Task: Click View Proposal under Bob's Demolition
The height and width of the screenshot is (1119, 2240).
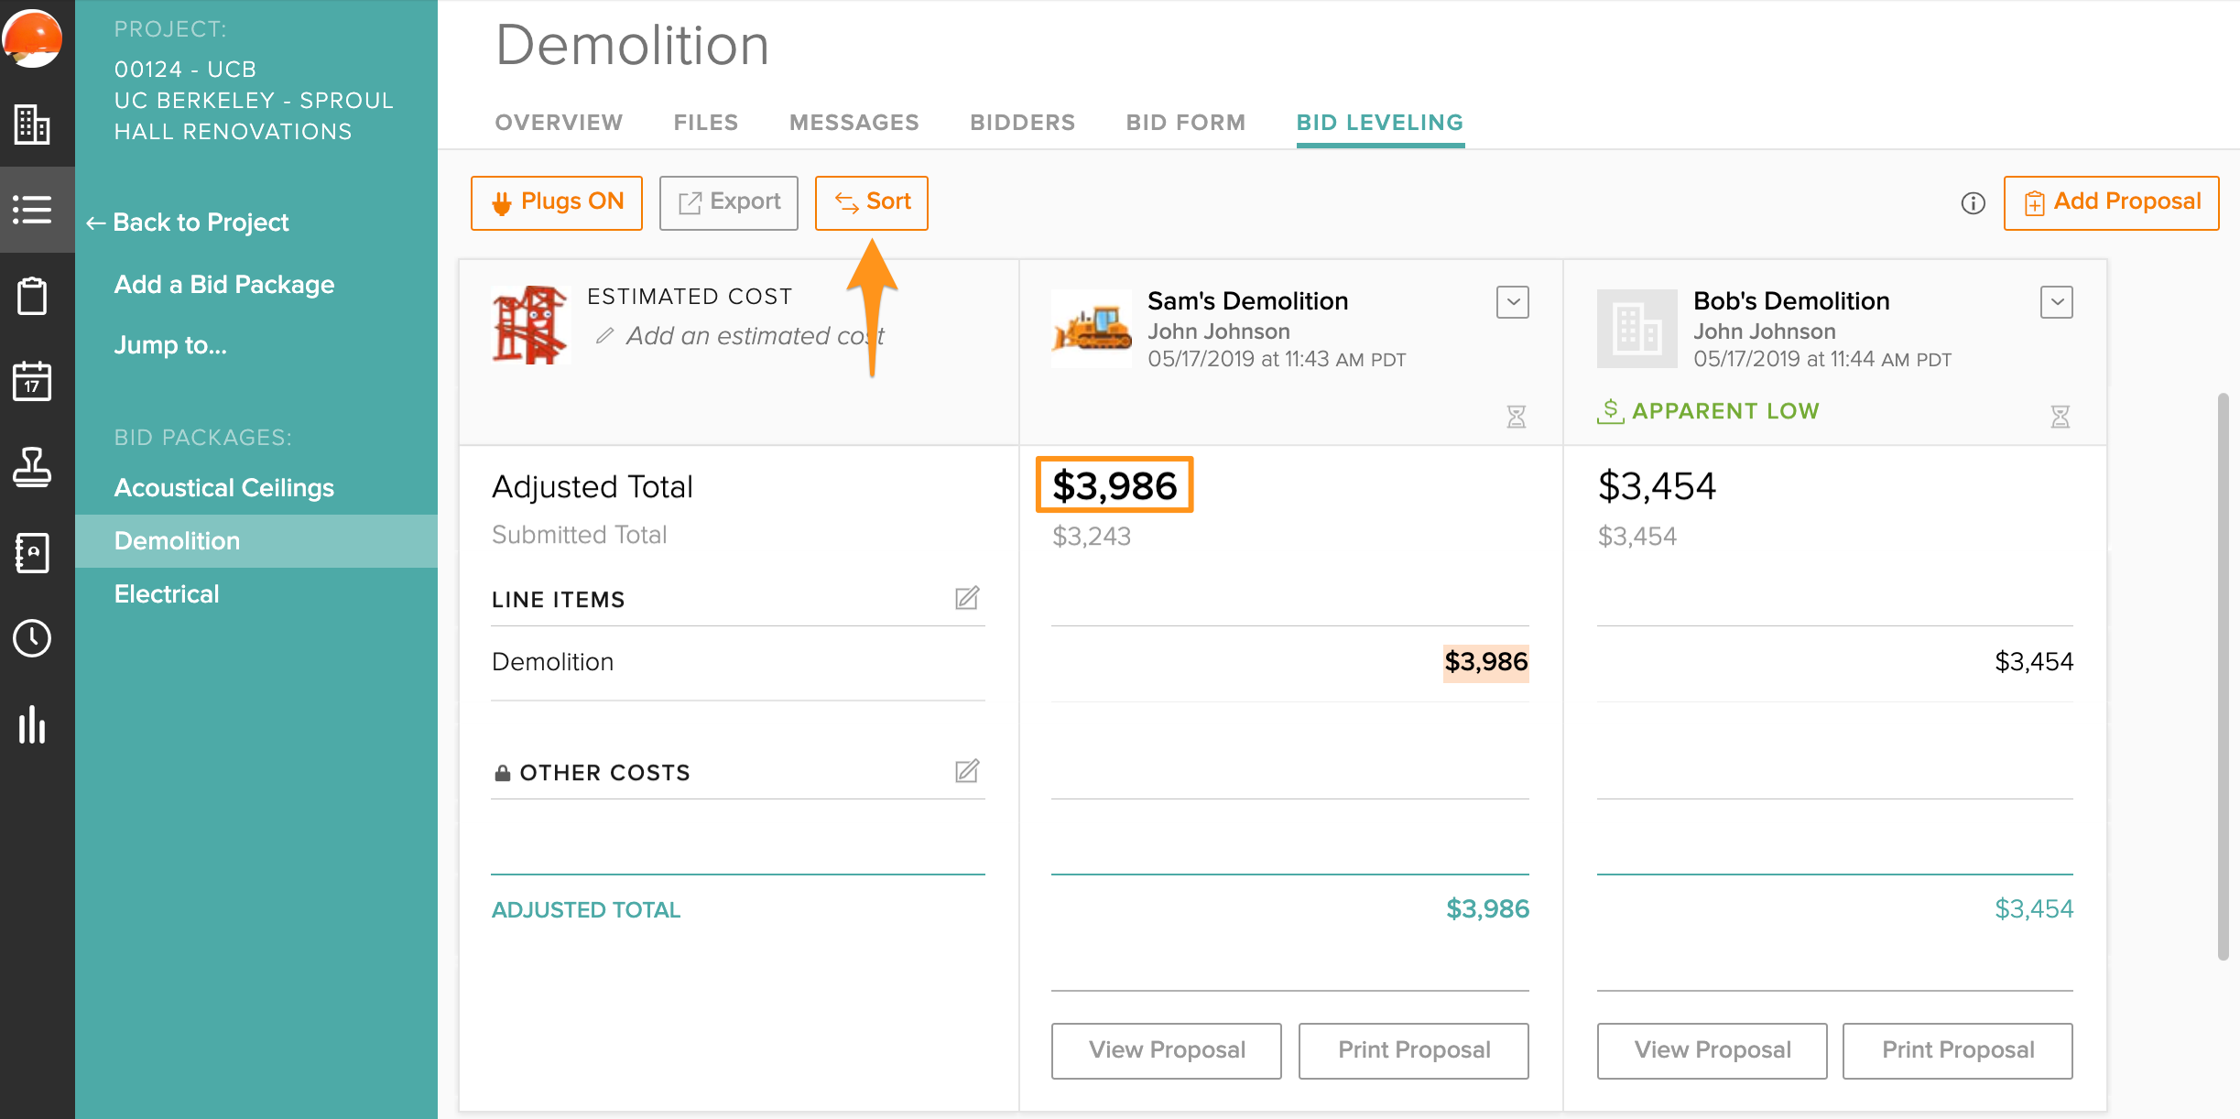Action: pos(1711,1050)
